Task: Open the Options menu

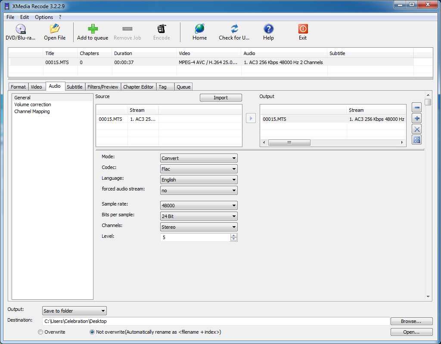Action: [44, 17]
